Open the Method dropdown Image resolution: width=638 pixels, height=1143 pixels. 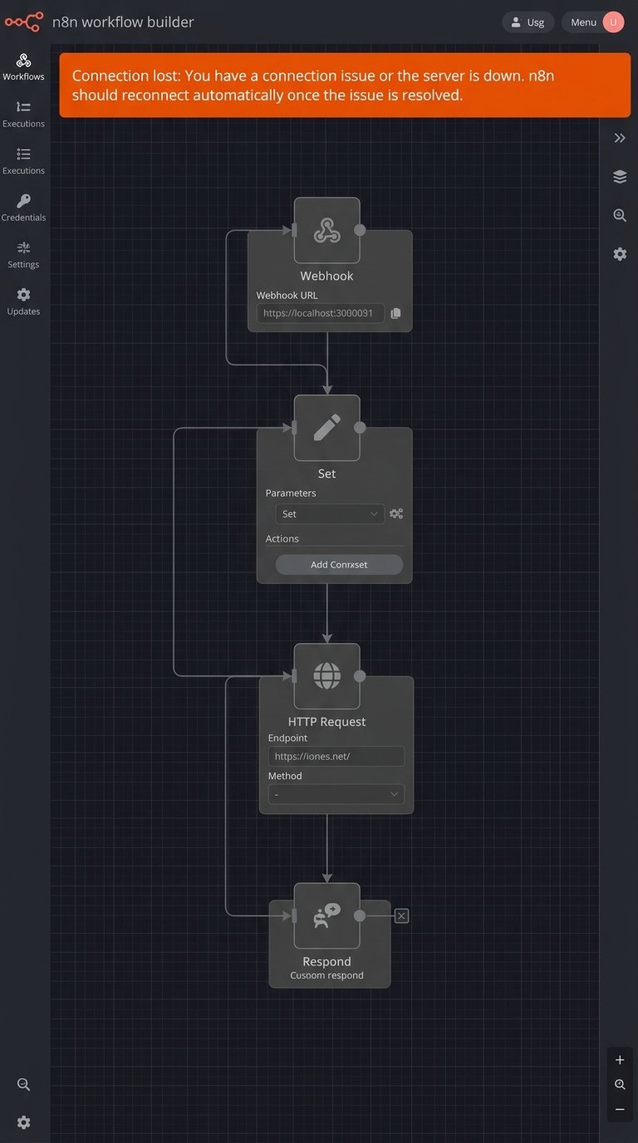[336, 794]
